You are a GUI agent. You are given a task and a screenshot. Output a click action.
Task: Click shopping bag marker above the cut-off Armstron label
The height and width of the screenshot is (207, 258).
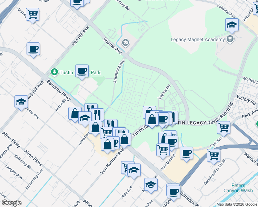(x=95, y=128)
